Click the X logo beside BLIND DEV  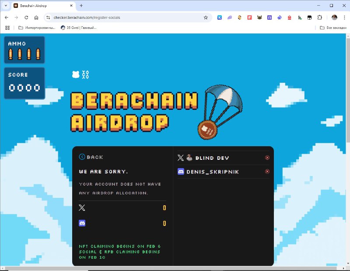[181, 158]
